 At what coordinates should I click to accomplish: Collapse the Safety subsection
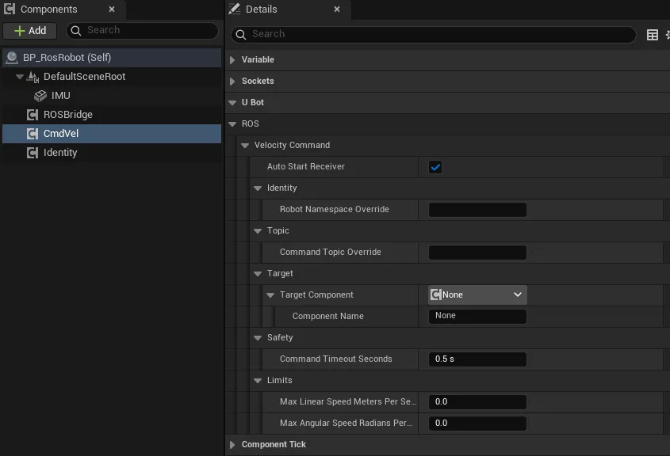coord(258,338)
